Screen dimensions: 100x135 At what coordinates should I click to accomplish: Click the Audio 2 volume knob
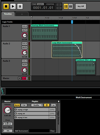[x=24, y=53]
